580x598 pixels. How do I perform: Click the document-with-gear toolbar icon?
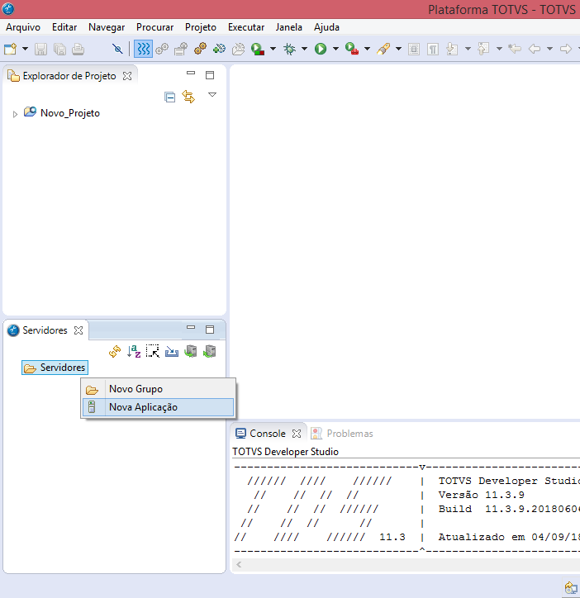tap(181, 49)
